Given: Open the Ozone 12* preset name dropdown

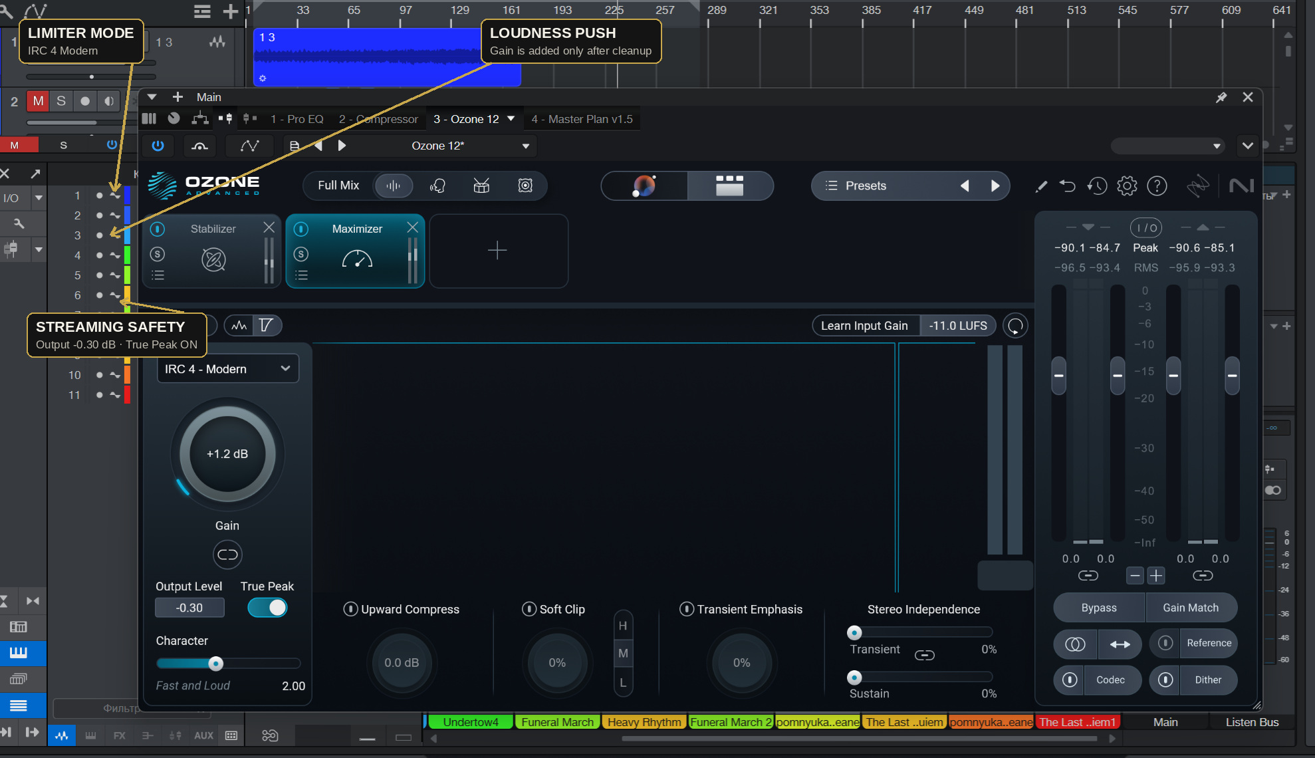Looking at the screenshot, I should point(526,146).
